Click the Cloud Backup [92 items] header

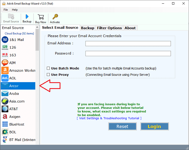click(x=19, y=33)
